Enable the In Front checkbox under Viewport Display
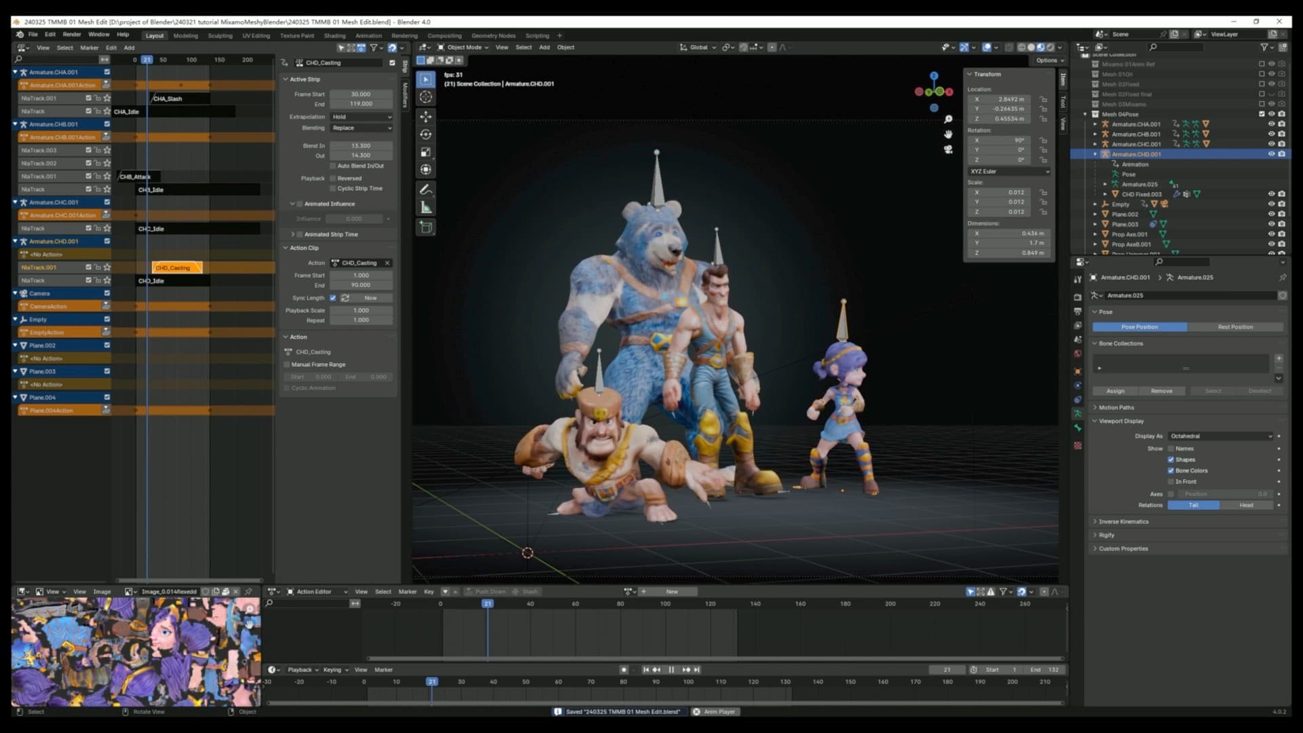 [x=1169, y=481]
